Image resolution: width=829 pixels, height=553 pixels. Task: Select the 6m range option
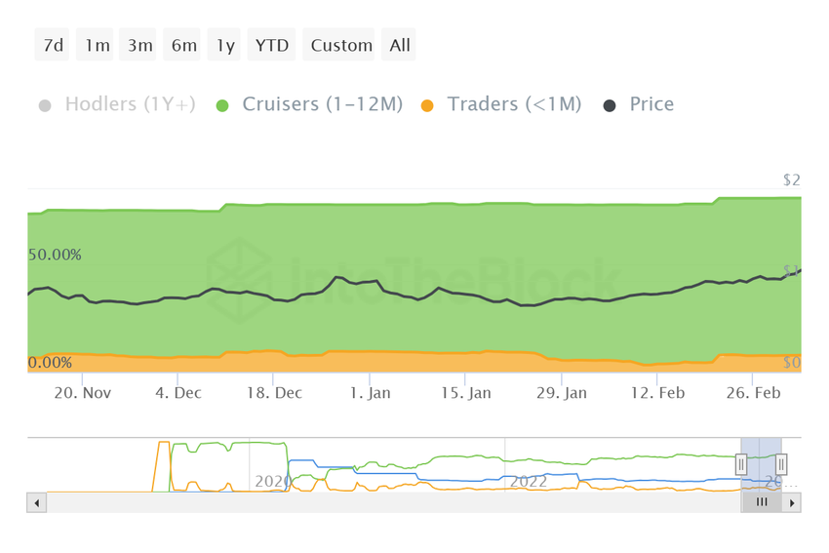coord(181,45)
